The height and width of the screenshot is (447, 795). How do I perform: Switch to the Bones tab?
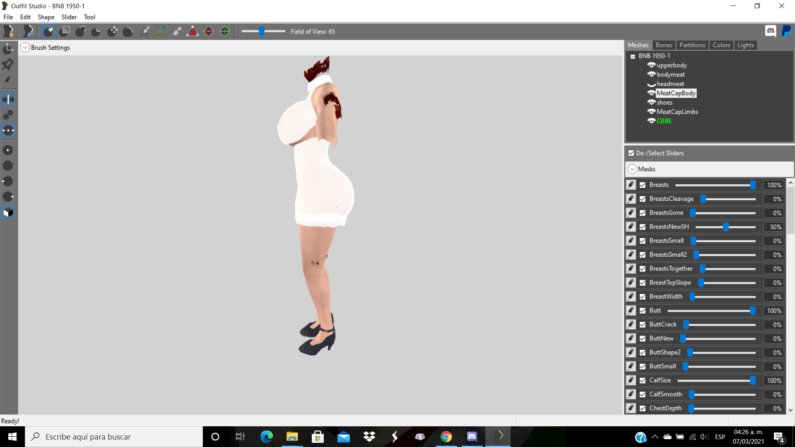click(664, 45)
